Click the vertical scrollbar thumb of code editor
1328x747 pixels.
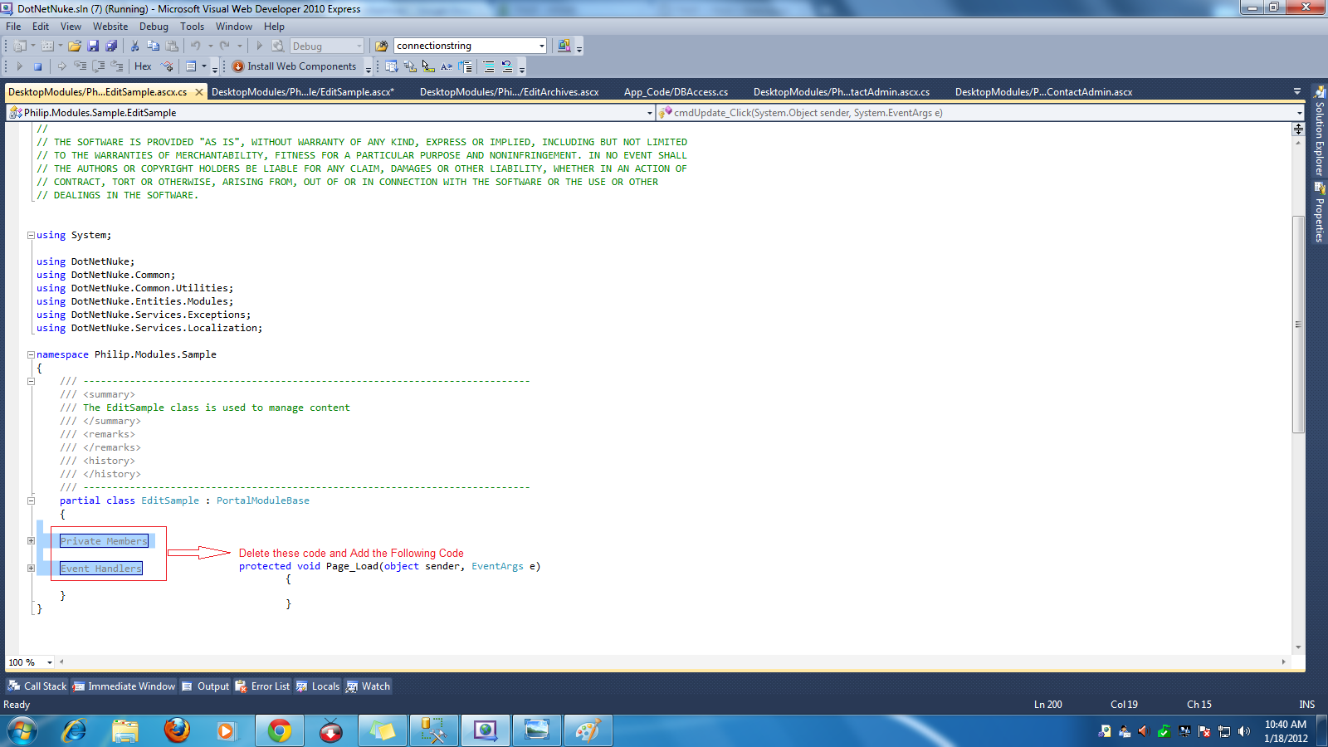point(1298,324)
